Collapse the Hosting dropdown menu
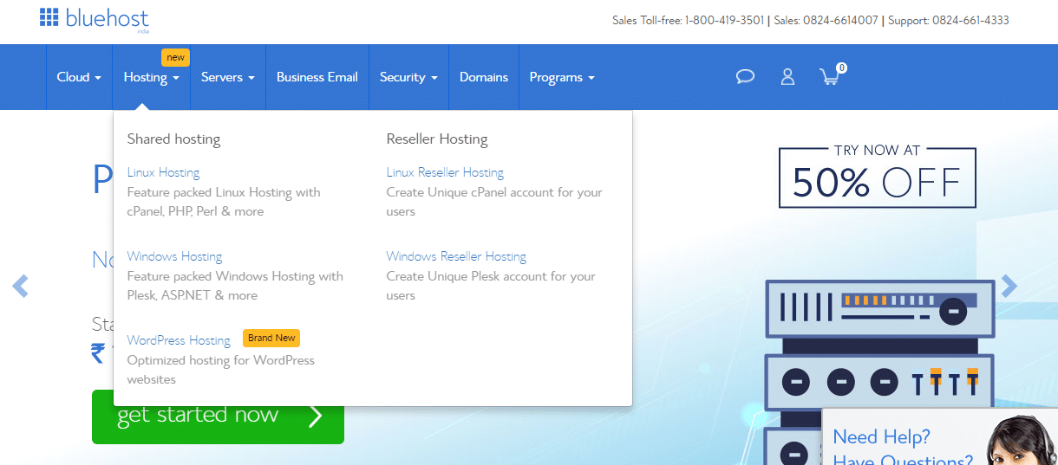Image resolution: width=1058 pixels, height=465 pixels. point(152,77)
